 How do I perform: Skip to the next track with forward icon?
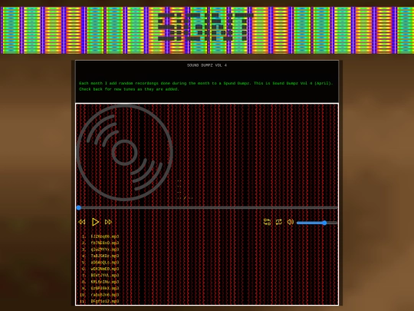click(108, 222)
